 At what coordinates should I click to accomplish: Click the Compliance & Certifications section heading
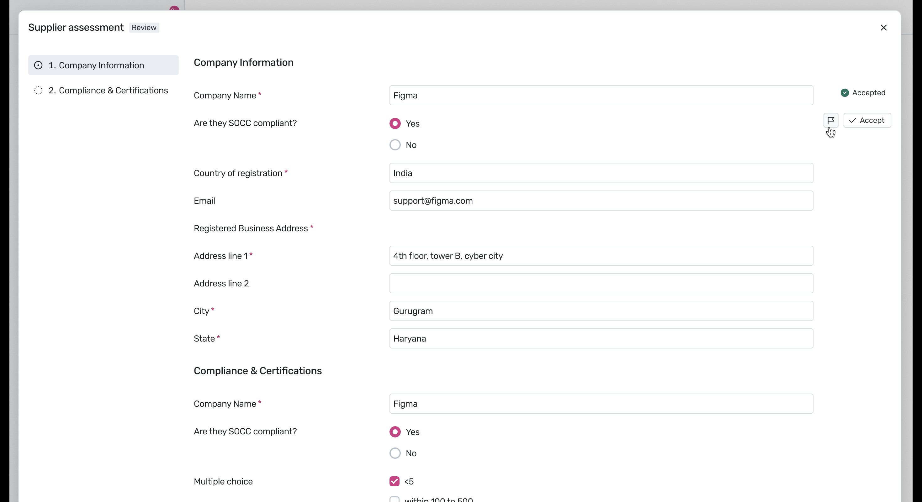tap(258, 371)
